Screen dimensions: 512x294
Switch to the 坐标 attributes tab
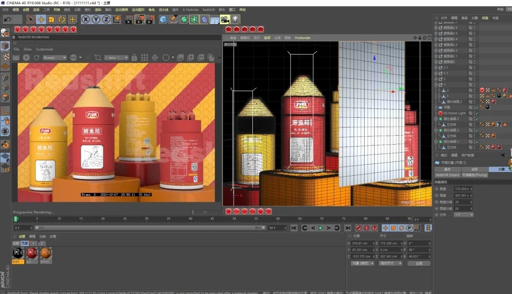[475, 169]
